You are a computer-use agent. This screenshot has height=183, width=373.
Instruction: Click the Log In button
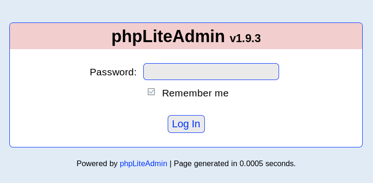[x=186, y=124]
